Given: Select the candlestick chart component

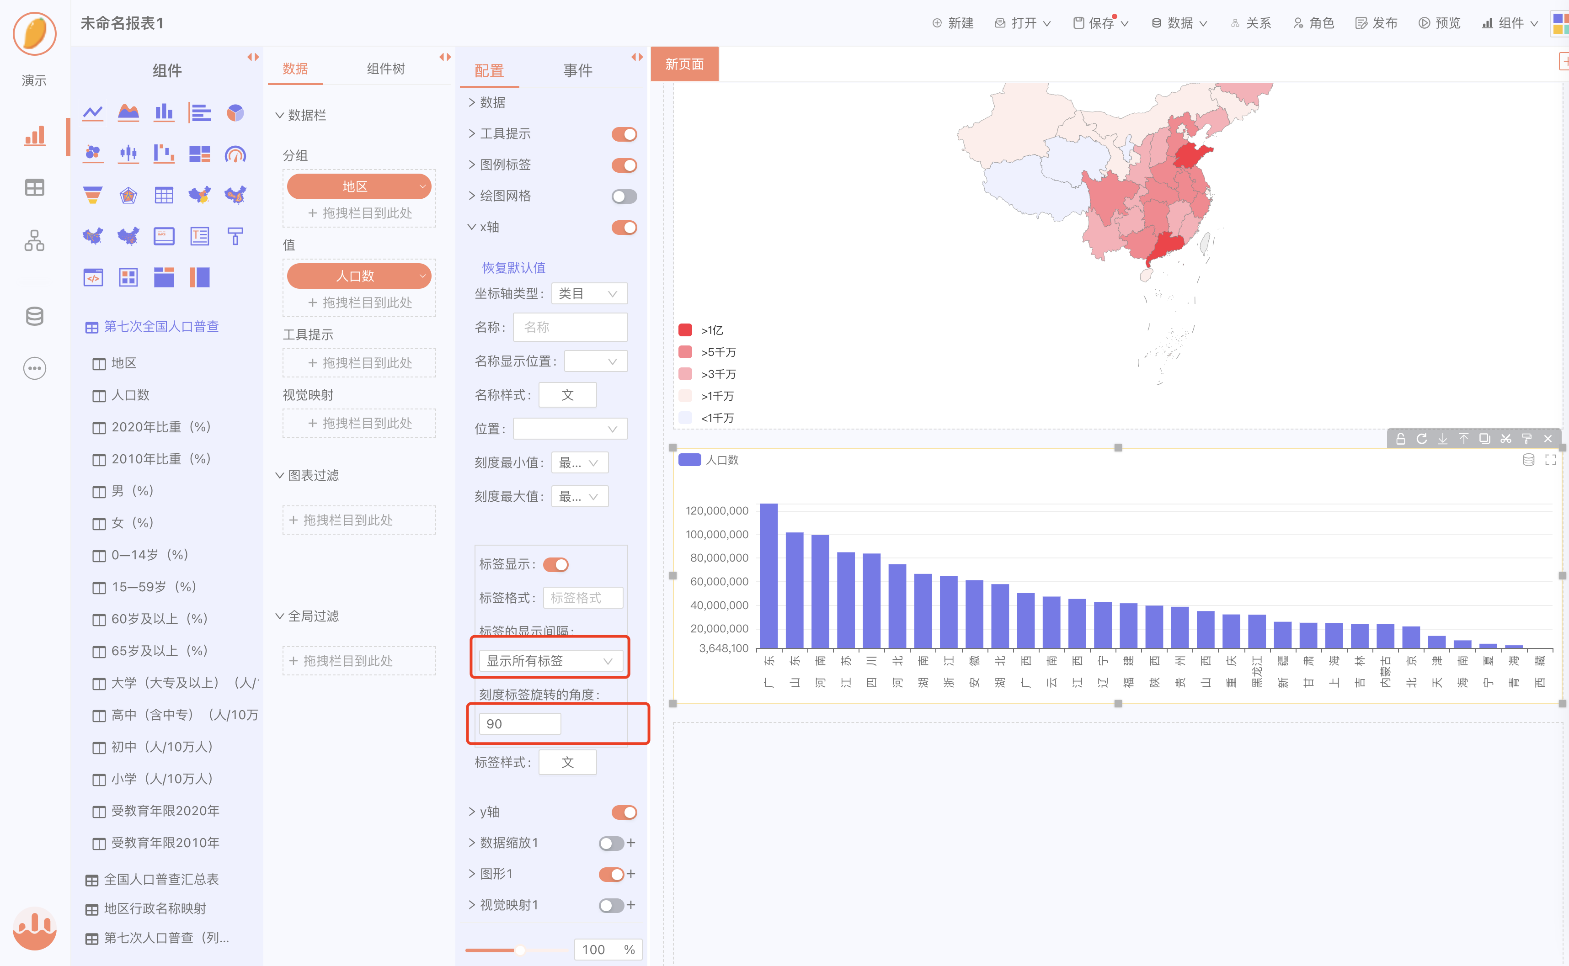Looking at the screenshot, I should pos(128,154).
